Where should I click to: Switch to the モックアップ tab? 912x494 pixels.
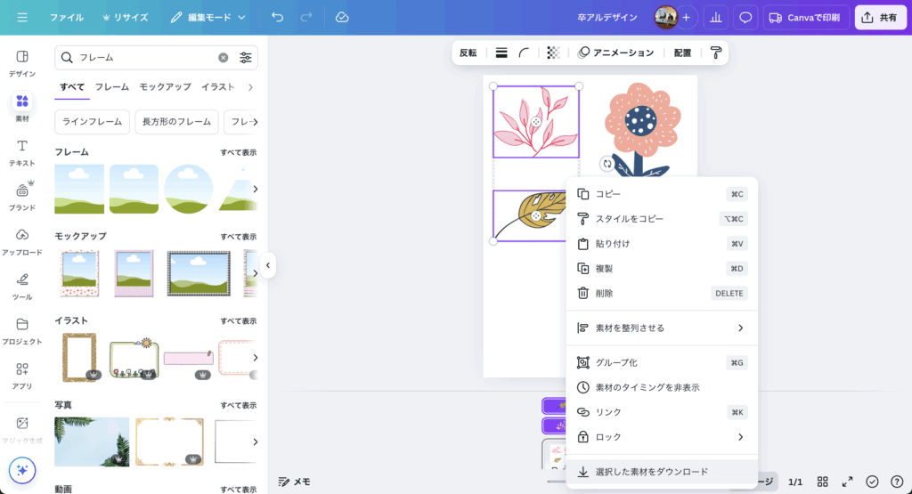[x=165, y=87]
